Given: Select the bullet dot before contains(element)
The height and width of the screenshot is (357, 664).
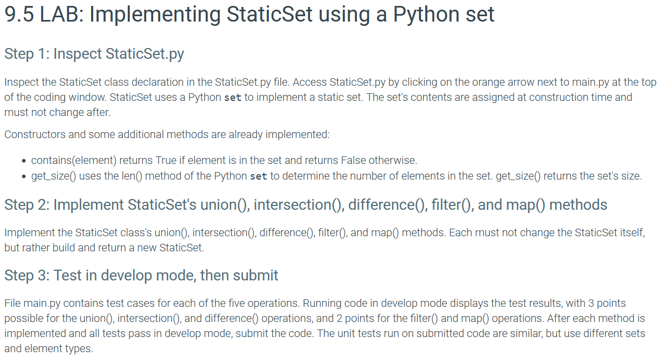Looking at the screenshot, I should coord(24,161).
